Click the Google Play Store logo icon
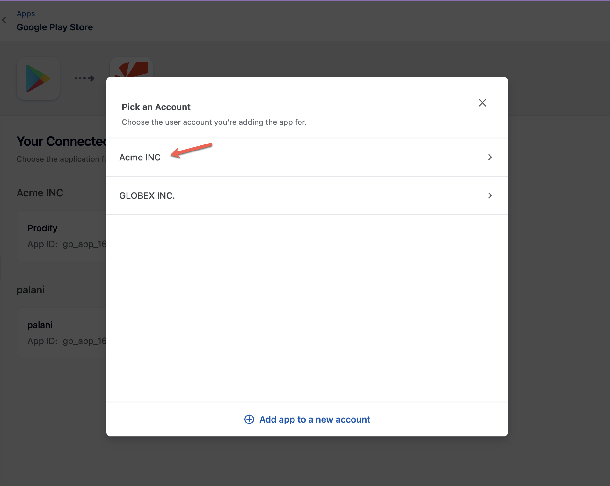Screen dimensions: 610x486 [x=38, y=78]
